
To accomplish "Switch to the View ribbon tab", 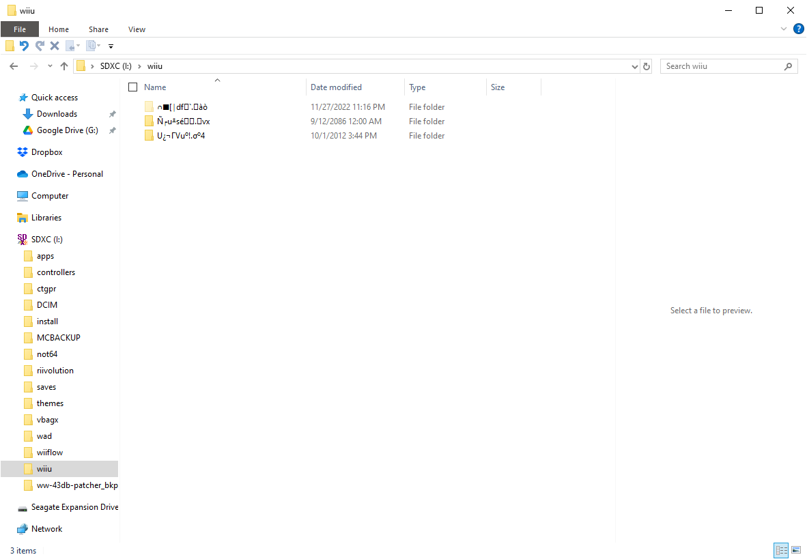I will pyautogui.click(x=137, y=29).
